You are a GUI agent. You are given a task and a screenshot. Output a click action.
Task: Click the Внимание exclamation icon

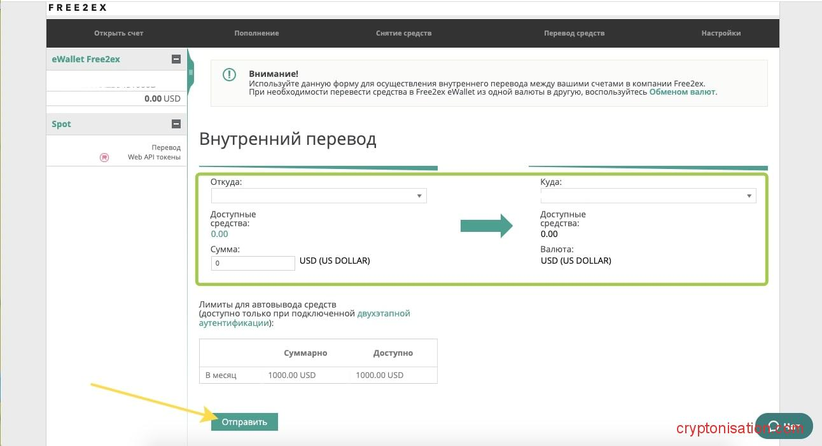[x=229, y=75]
